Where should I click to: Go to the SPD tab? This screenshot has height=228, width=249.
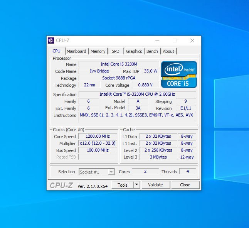click(x=116, y=51)
